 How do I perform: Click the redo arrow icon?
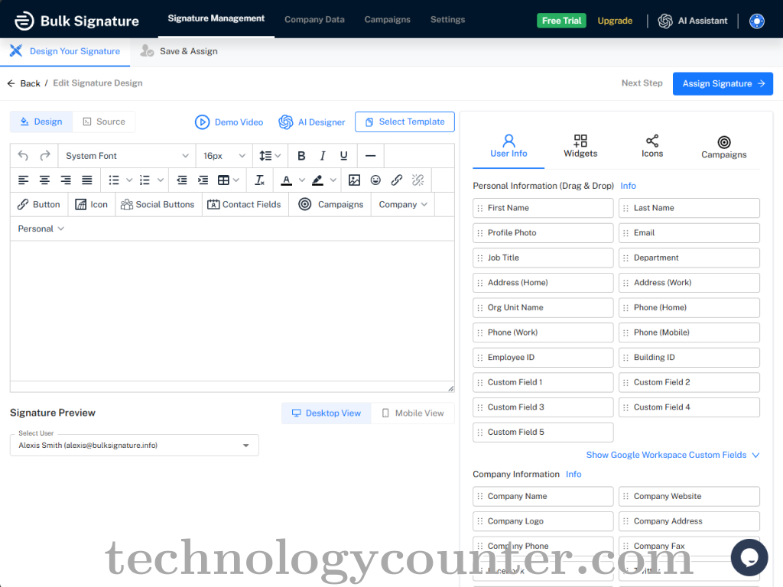click(45, 156)
